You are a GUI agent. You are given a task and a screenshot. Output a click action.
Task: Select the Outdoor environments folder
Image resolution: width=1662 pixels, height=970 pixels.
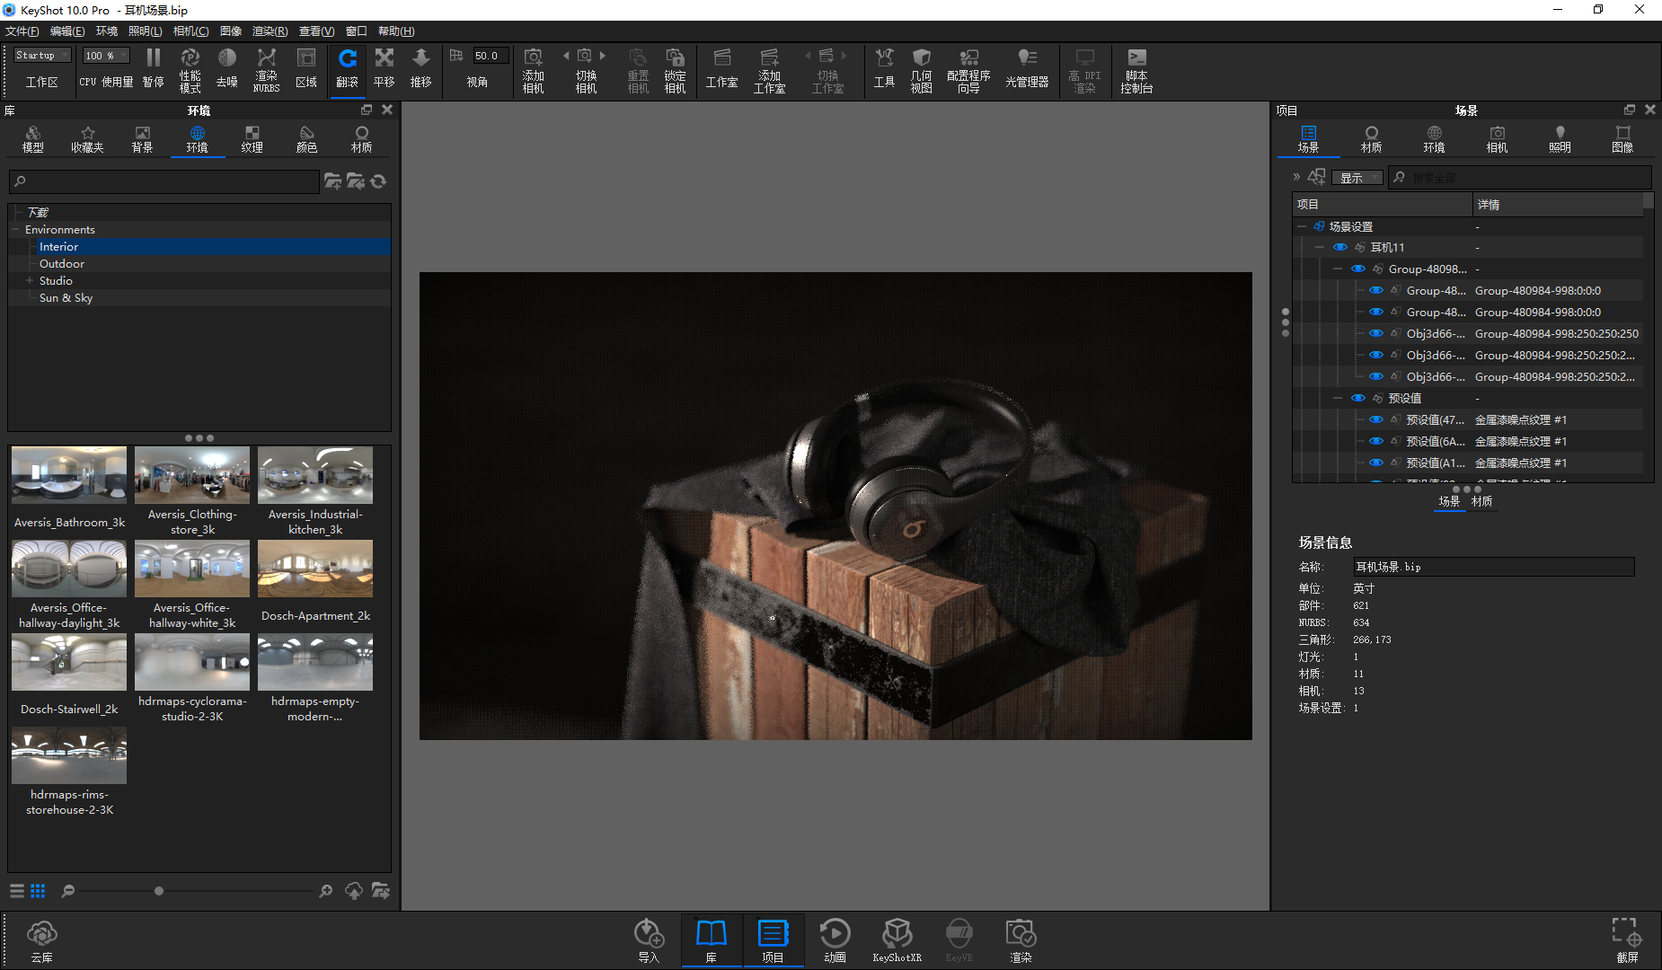point(61,264)
